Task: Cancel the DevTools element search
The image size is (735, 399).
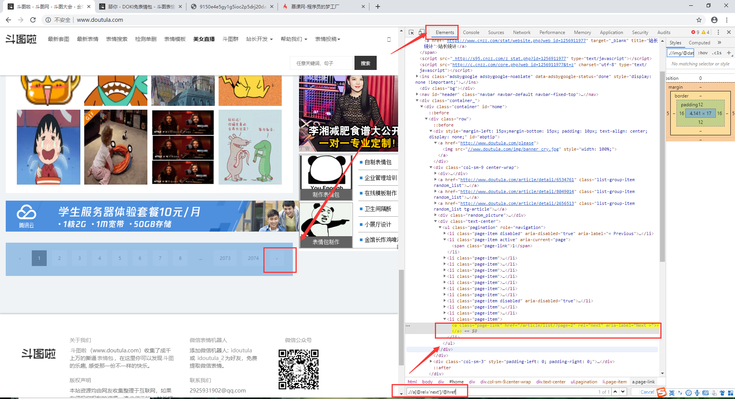Action: click(x=647, y=392)
